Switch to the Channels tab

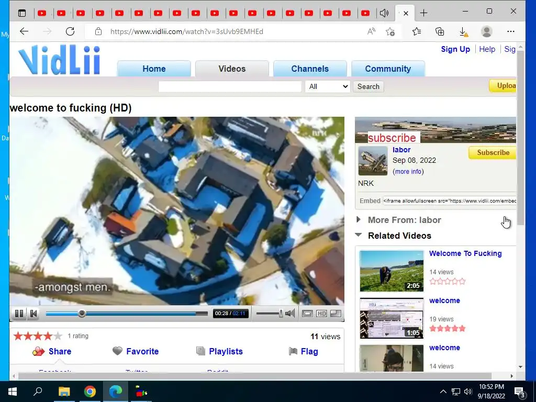pos(310,69)
